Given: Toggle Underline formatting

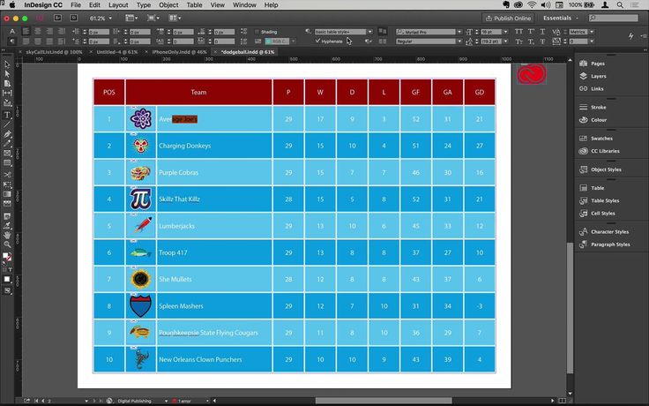Looking at the screenshot, I should click(x=542, y=32).
